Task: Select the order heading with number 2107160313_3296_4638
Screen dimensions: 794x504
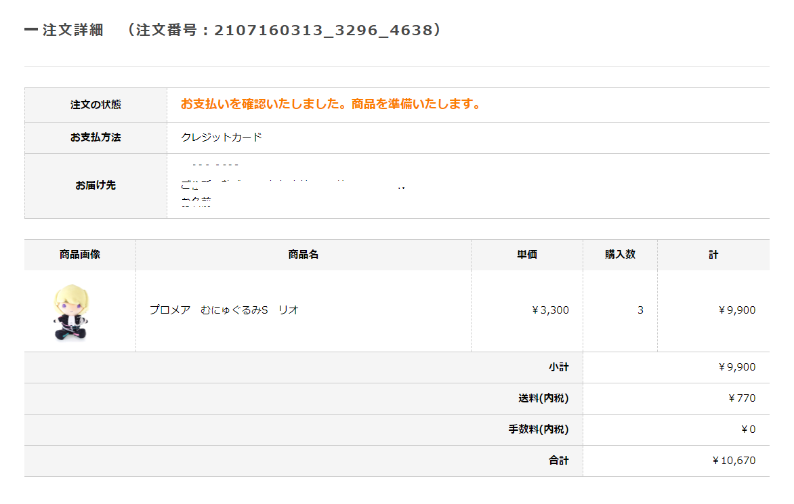Action: 233,30
